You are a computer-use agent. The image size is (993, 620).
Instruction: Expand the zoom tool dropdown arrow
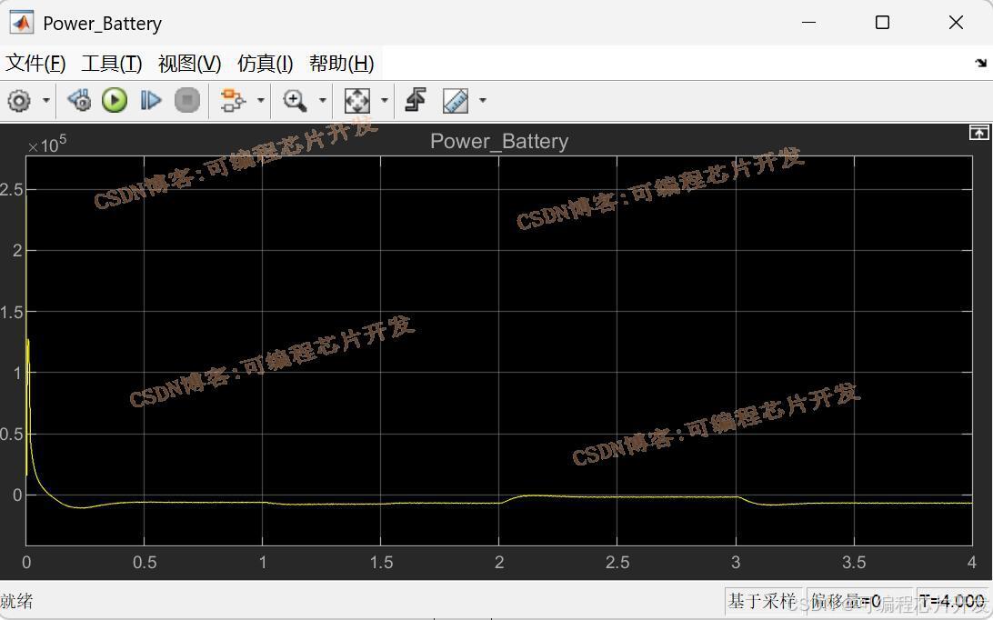pos(322,100)
